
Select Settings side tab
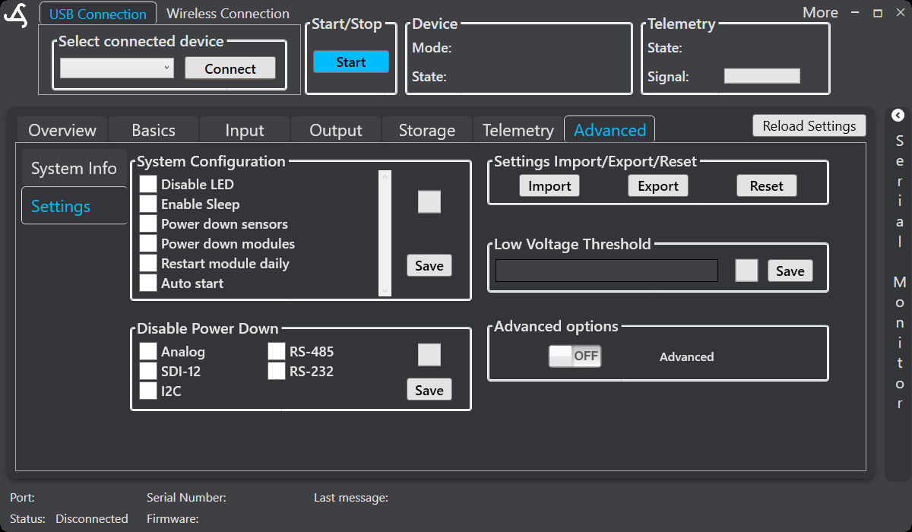pyautogui.click(x=74, y=206)
